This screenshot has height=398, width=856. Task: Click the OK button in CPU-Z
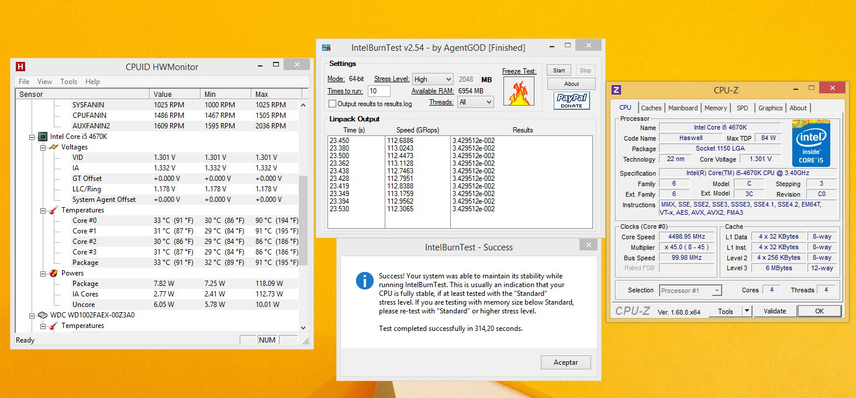click(819, 311)
